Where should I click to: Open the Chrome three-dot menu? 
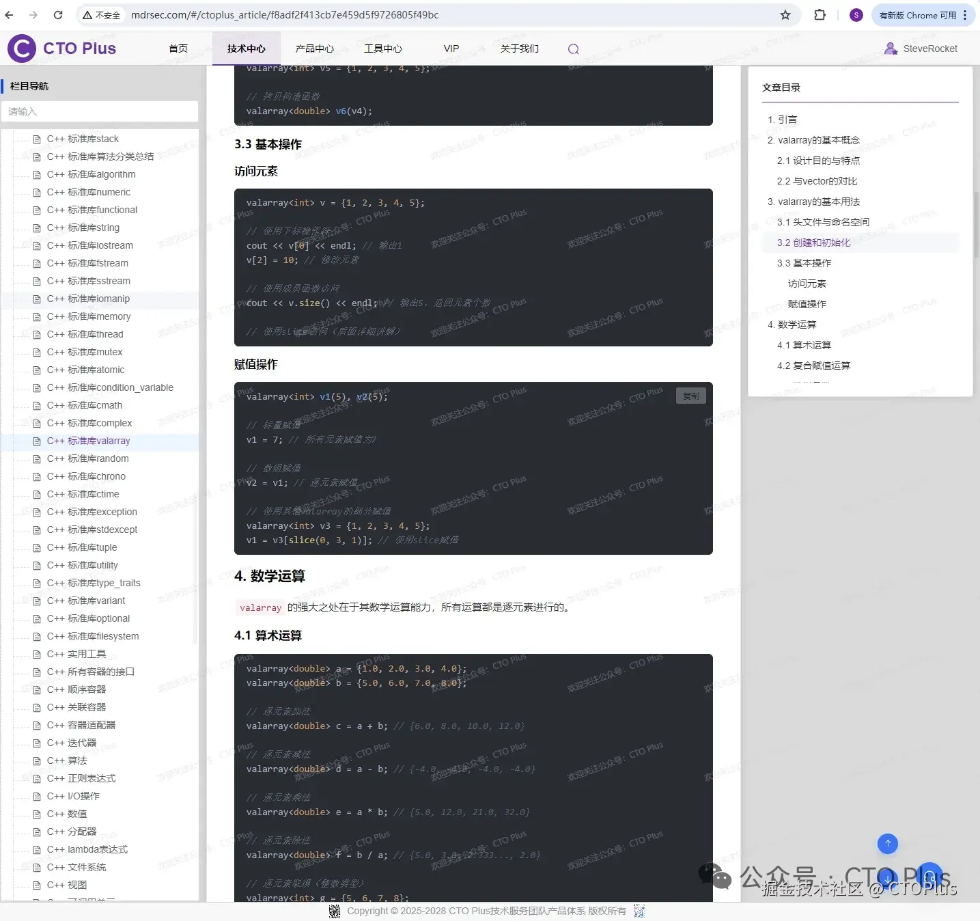(x=965, y=14)
